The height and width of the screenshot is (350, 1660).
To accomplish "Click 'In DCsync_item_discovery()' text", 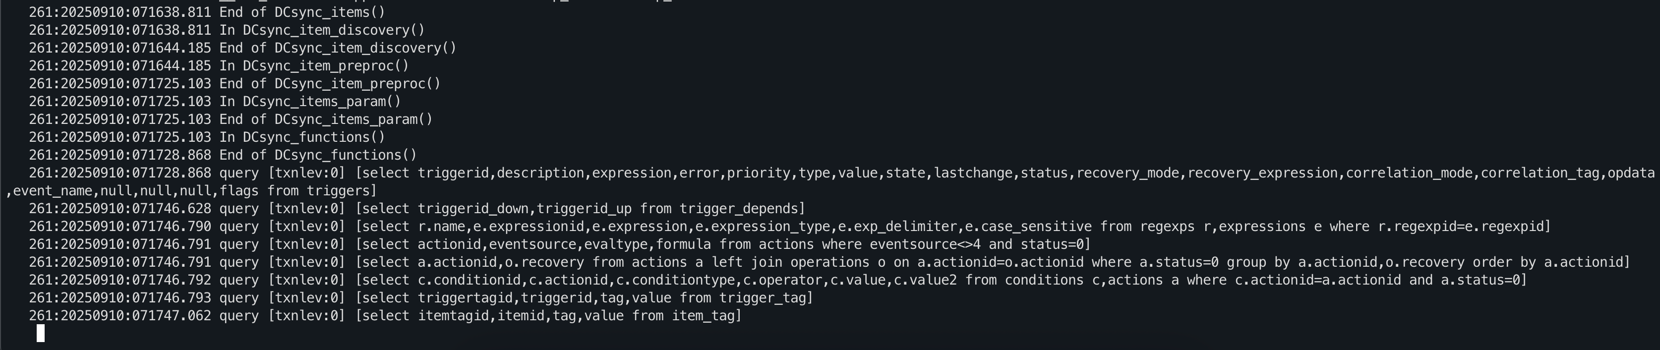I will click(322, 30).
